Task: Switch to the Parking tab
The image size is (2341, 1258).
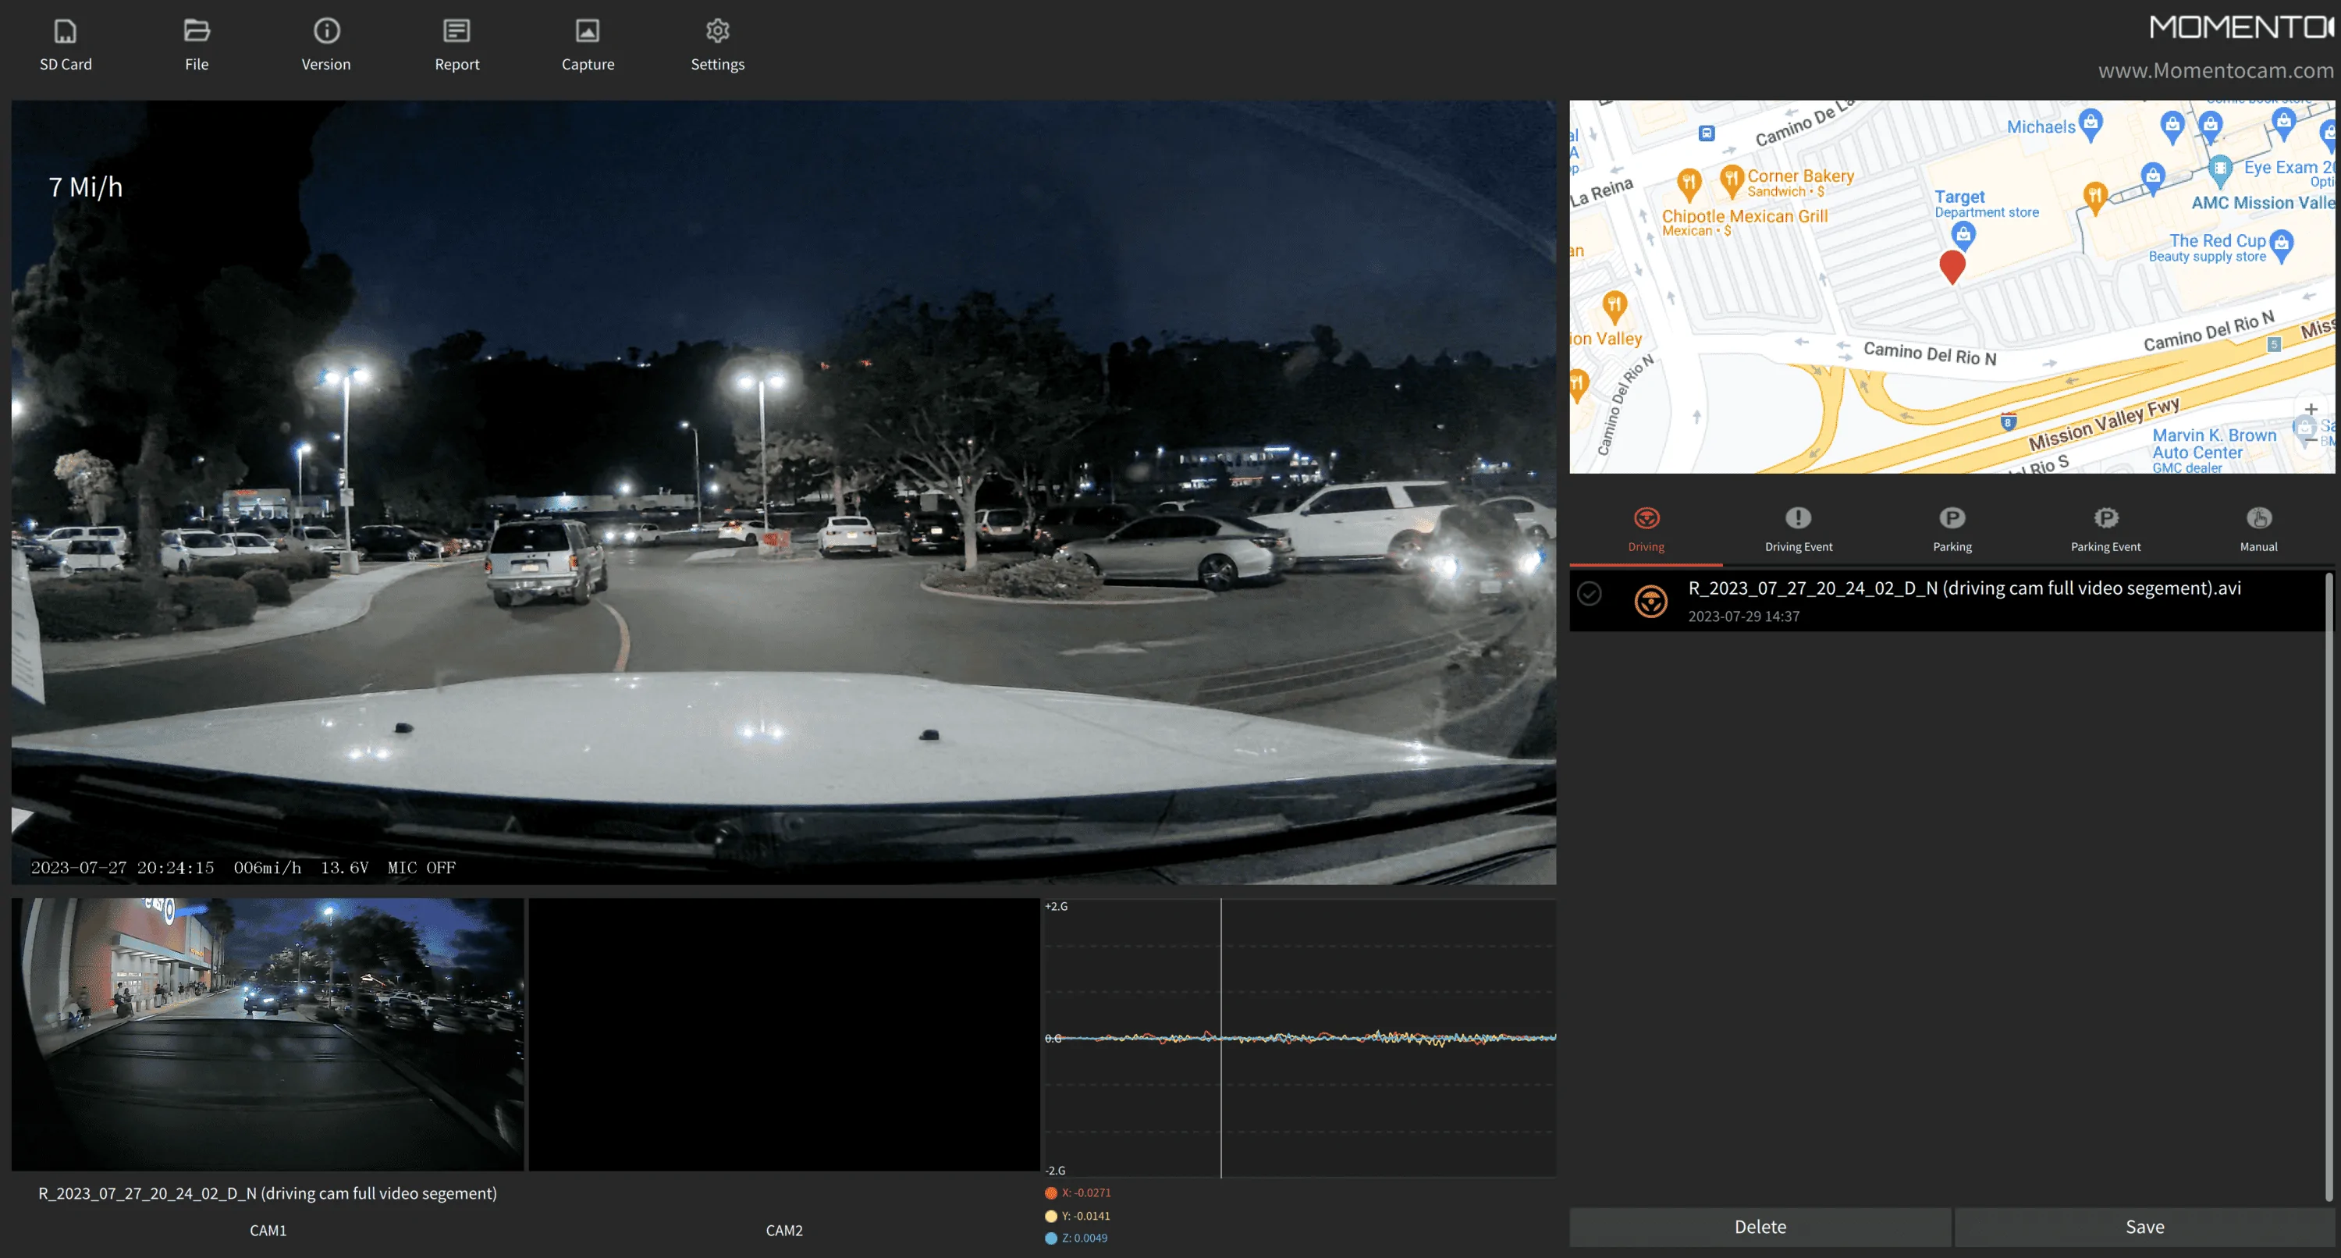Action: coord(1952,530)
